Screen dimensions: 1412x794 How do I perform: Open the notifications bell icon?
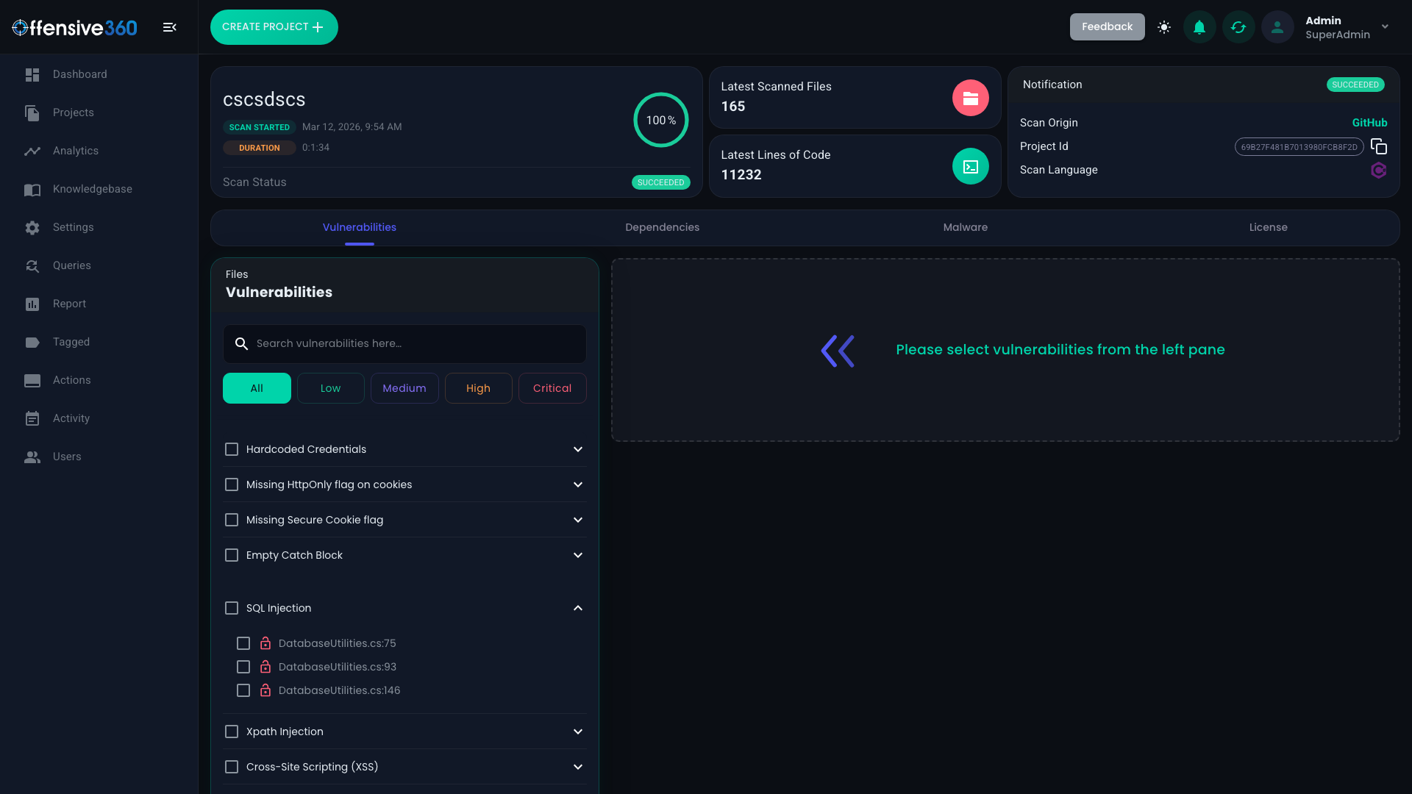pyautogui.click(x=1199, y=26)
